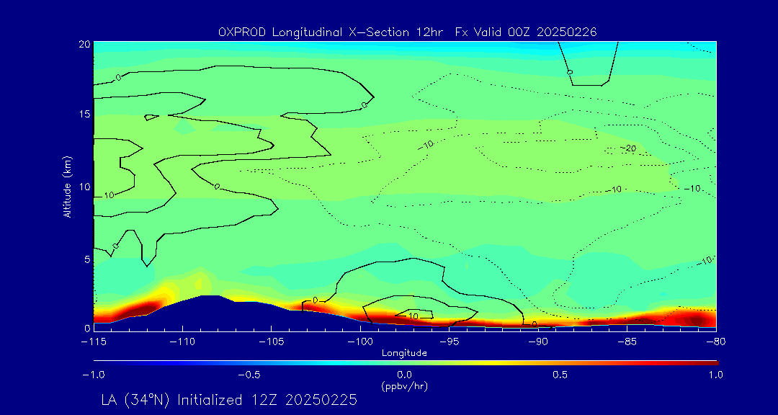Click the altitude tick label "15"
This screenshot has height=415, width=778.
click(84, 114)
